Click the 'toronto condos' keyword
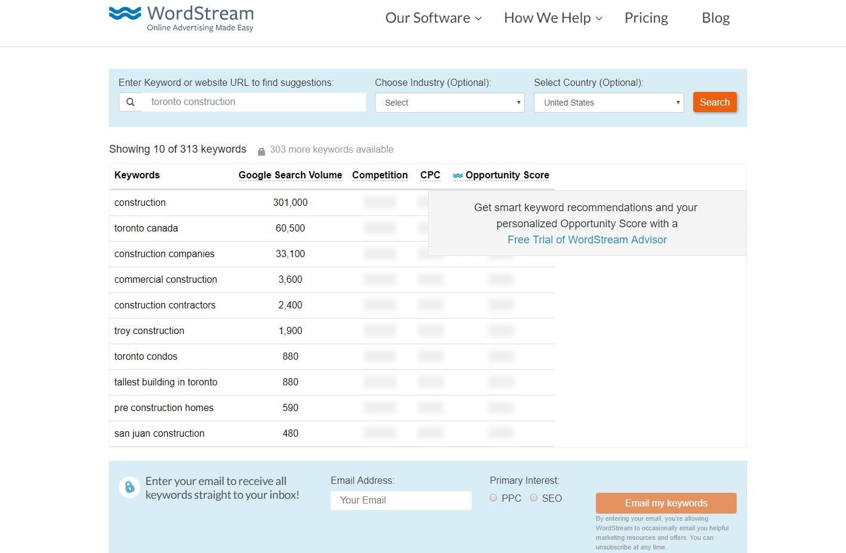Image resolution: width=846 pixels, height=553 pixels. [x=146, y=357]
